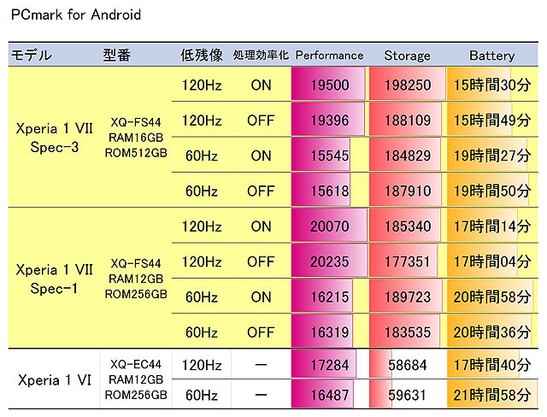Click the 'PCmark for Android' title
Image resolution: width=547 pixels, height=417 pixels.
[76, 15]
